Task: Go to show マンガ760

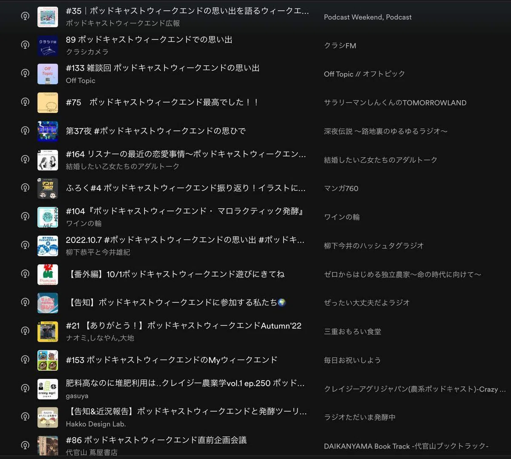Action: [x=341, y=188]
